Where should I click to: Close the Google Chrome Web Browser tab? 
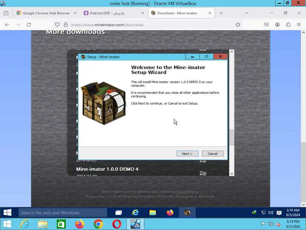(75, 13)
